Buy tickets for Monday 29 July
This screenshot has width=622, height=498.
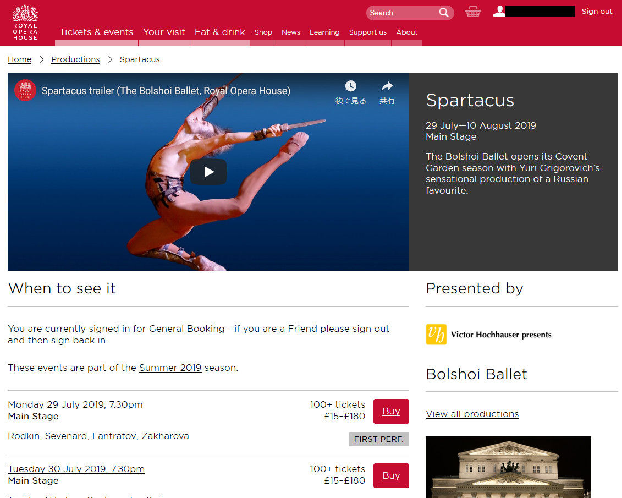(x=391, y=412)
